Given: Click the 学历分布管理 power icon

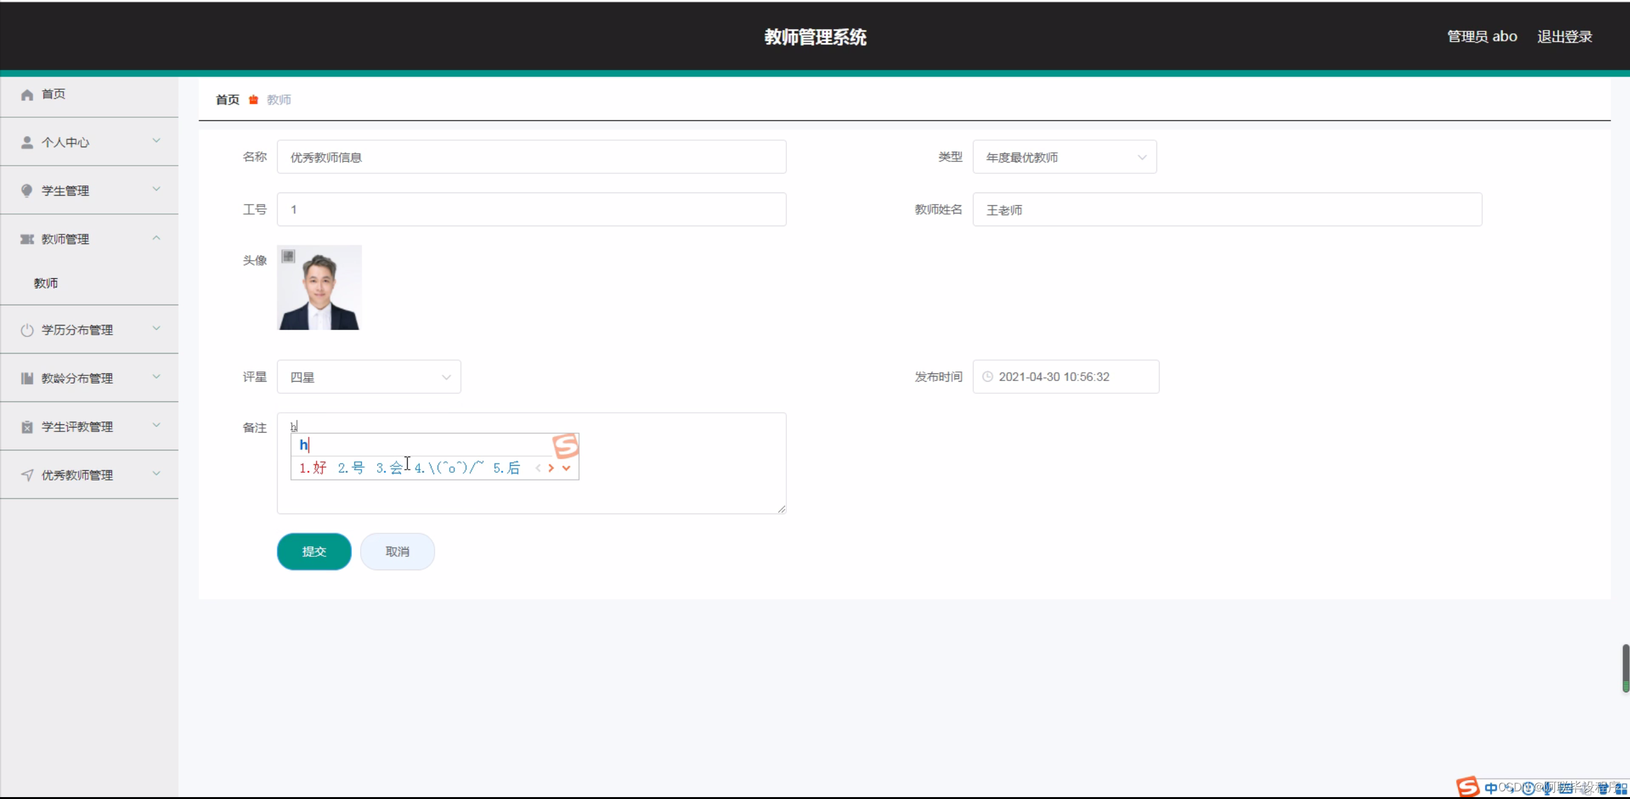Looking at the screenshot, I should [x=27, y=330].
